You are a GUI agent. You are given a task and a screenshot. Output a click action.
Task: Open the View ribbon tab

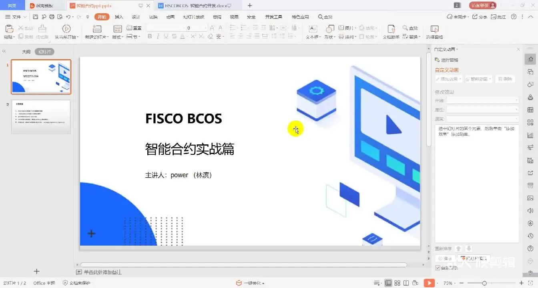tap(234, 17)
